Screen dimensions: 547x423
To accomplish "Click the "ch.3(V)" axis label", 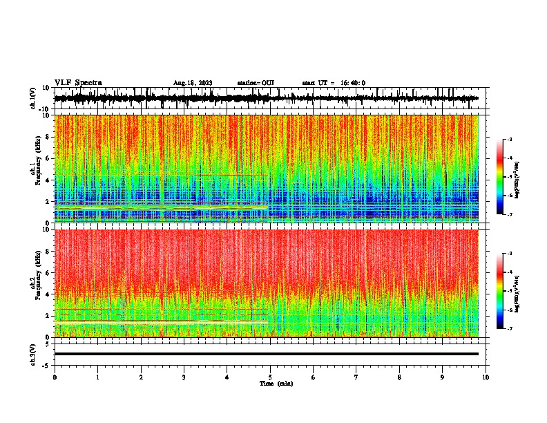I will pos(33,355).
